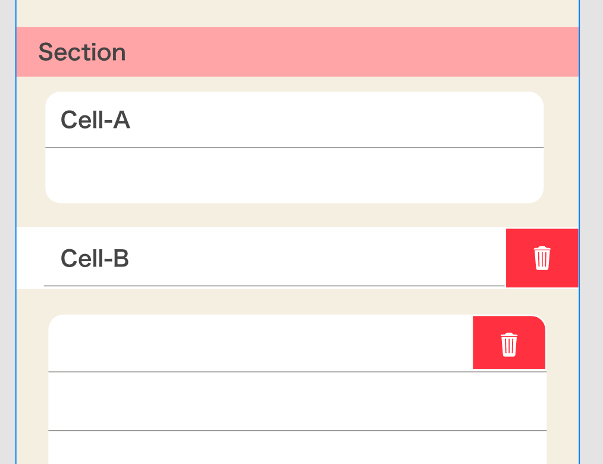Tap the white space between Cell-B label and trash

click(315, 258)
